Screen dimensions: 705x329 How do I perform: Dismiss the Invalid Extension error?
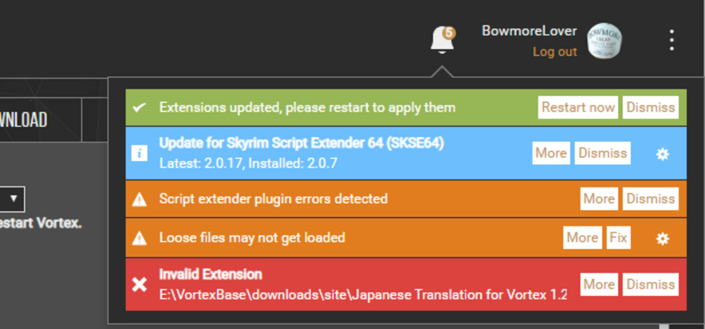point(650,285)
